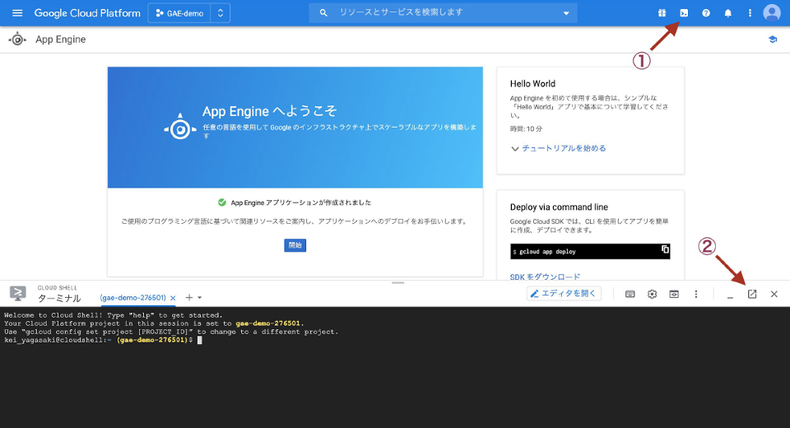The image size is (790, 428).
Task: Click the App Engine page title
Action: coord(60,40)
